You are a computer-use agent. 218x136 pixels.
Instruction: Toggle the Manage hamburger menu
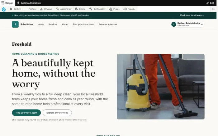[x=7, y=3]
